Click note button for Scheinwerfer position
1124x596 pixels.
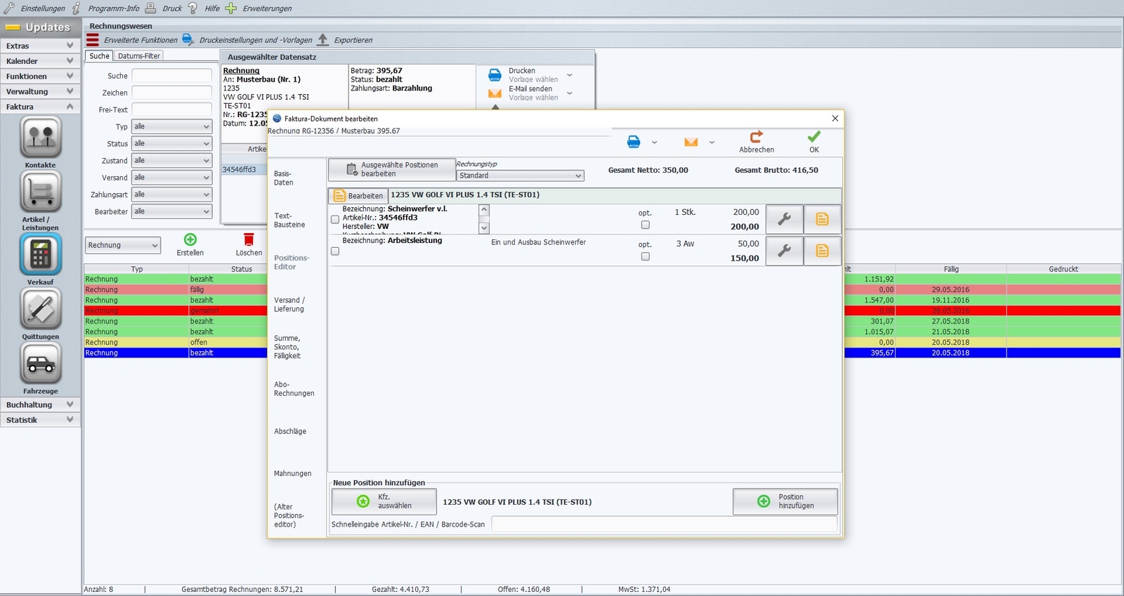pos(822,219)
